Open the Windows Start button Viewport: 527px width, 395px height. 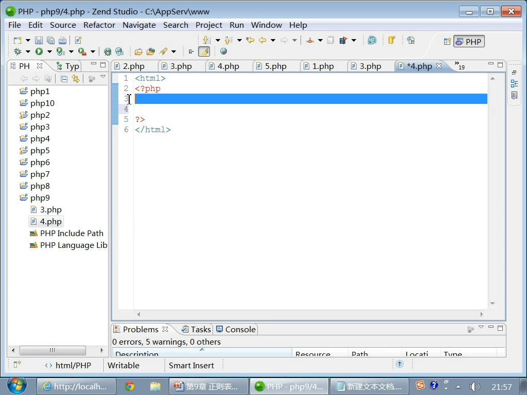coord(17,386)
